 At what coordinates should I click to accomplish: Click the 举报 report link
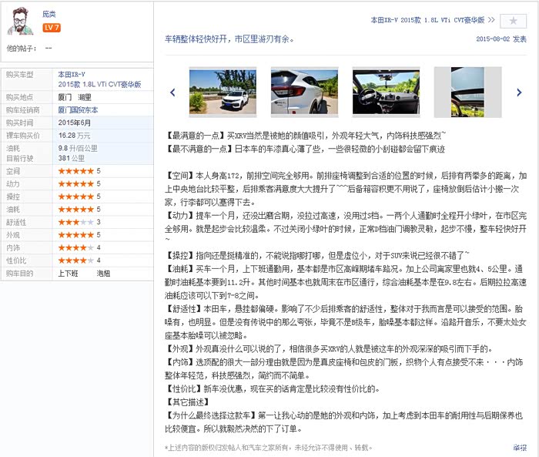click(x=520, y=447)
